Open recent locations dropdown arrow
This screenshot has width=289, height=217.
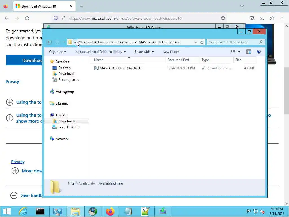[x=64, y=42]
